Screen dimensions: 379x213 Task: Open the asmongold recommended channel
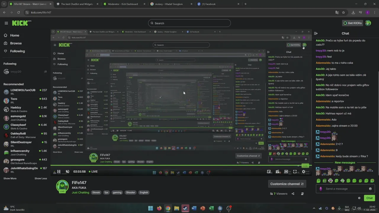point(25,118)
